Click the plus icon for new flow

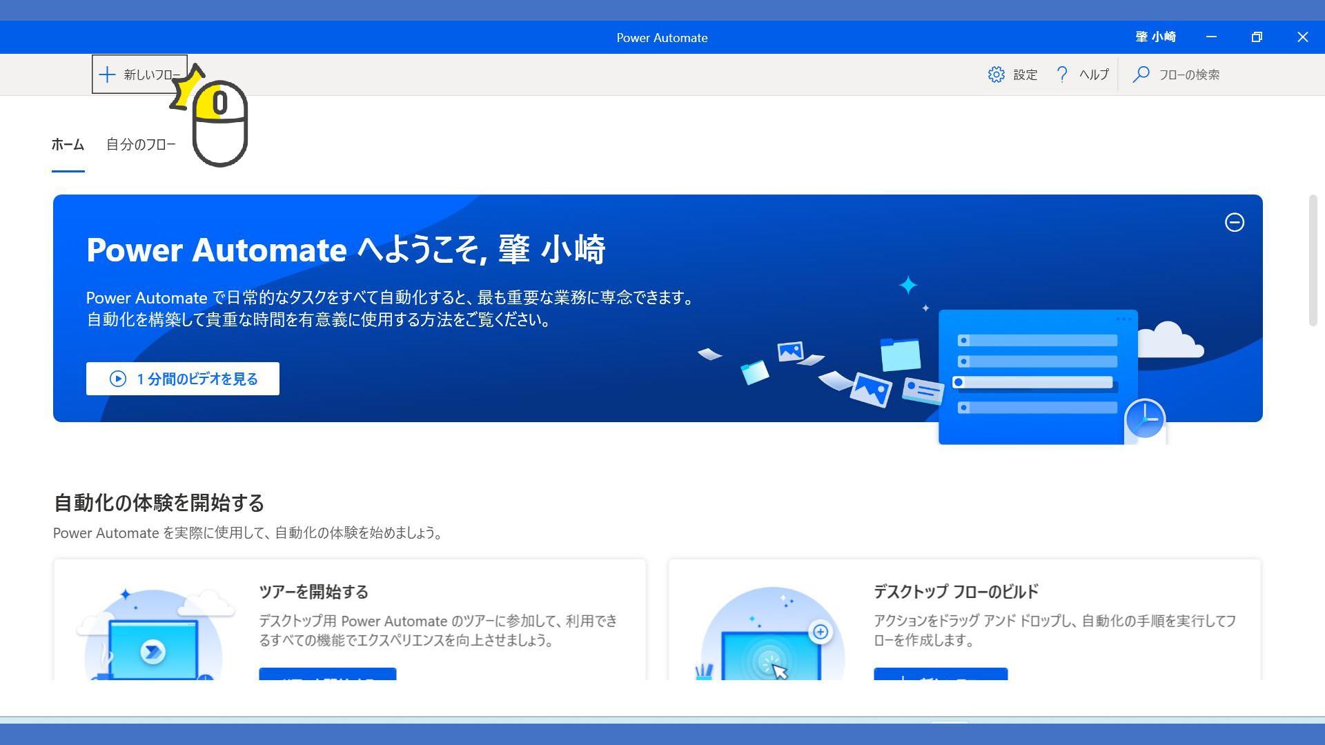[x=107, y=74]
